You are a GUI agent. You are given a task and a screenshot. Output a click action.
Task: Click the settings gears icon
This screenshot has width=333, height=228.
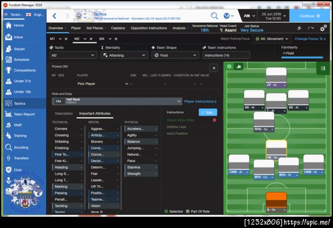pos(323,28)
